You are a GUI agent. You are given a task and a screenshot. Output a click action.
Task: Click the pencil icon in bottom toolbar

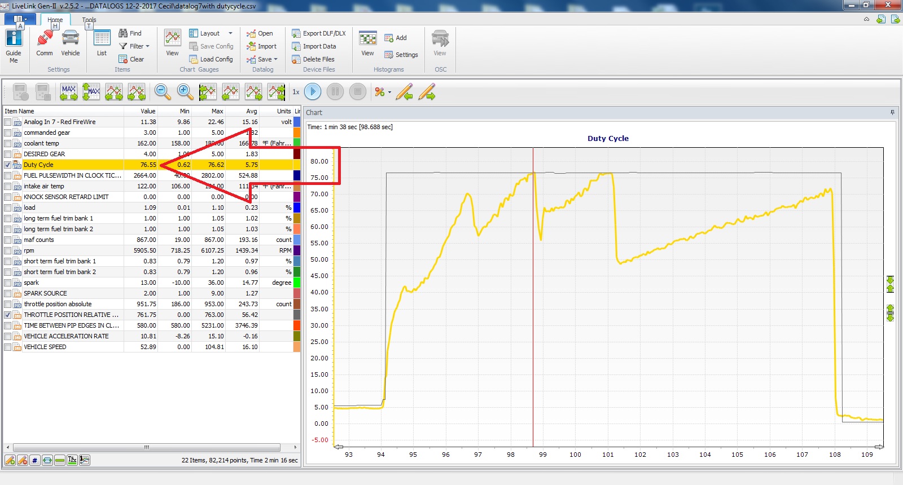(x=10, y=460)
